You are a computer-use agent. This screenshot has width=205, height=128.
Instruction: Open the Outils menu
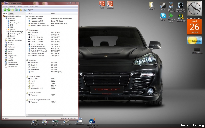coord(32,6)
